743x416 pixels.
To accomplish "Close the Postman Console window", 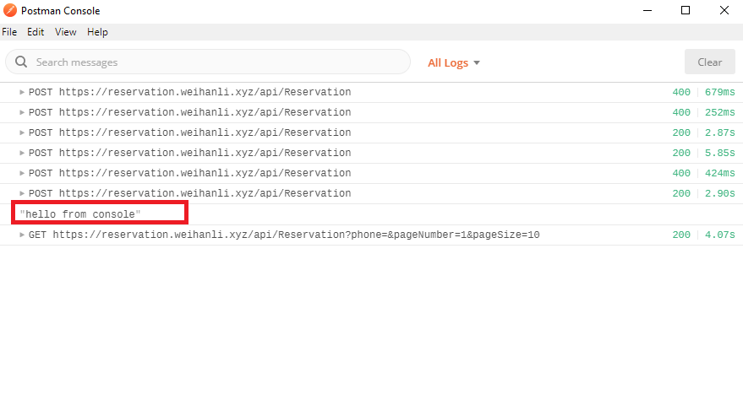I will coord(724,10).
